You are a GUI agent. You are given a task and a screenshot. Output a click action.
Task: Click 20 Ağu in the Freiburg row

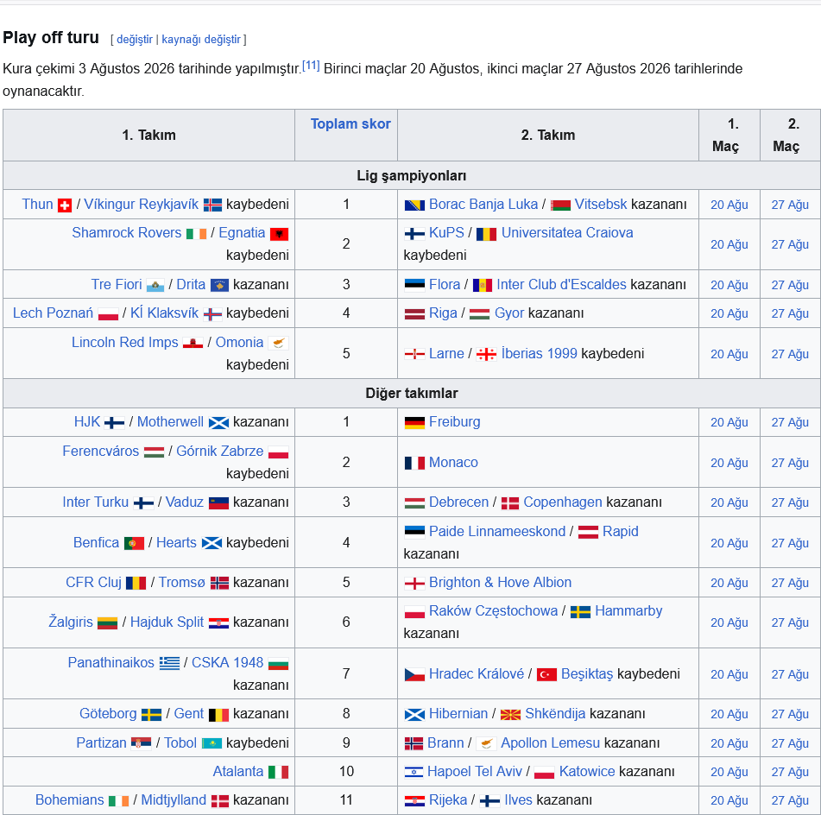(729, 422)
